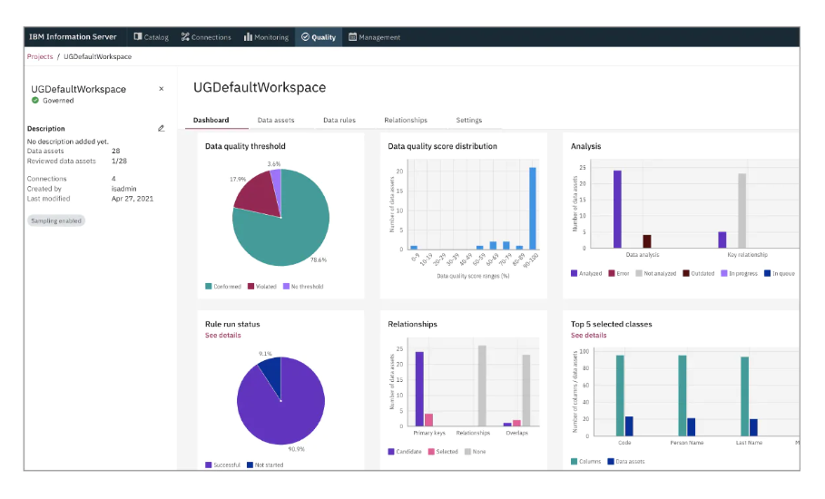Image resolution: width=825 pixels, height=499 pixels.
Task: Open the Quality menu item
Action: (x=319, y=37)
